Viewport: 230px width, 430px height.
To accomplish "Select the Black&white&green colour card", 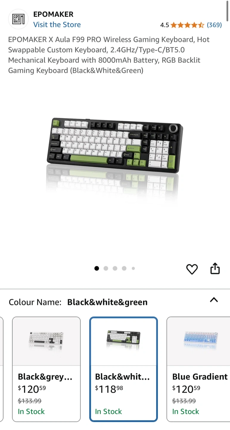I will coord(123,369).
